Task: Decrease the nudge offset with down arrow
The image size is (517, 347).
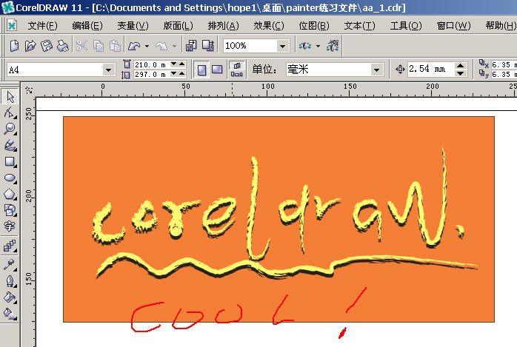Action: tap(460, 73)
